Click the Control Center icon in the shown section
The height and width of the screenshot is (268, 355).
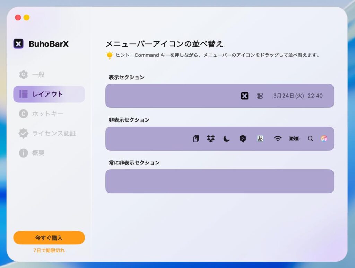(x=260, y=96)
